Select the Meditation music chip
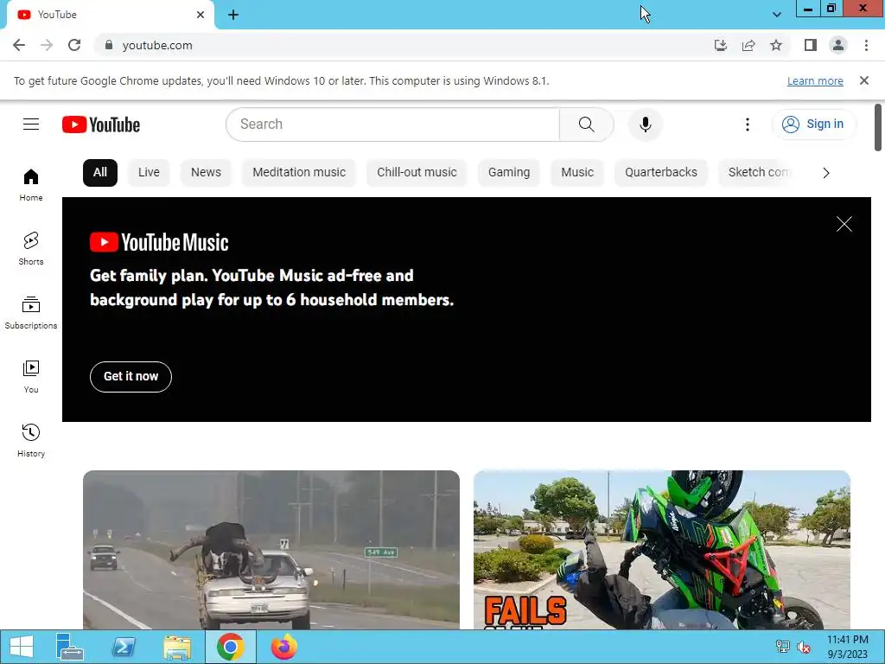 point(299,173)
